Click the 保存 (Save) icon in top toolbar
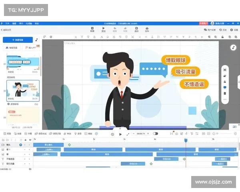Viewport: 240px width, 192px height. pos(137,29)
